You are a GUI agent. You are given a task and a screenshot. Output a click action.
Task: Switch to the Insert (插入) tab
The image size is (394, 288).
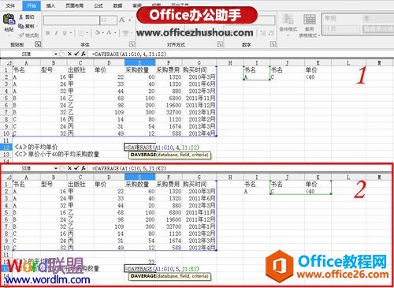pyautogui.click(x=50, y=6)
